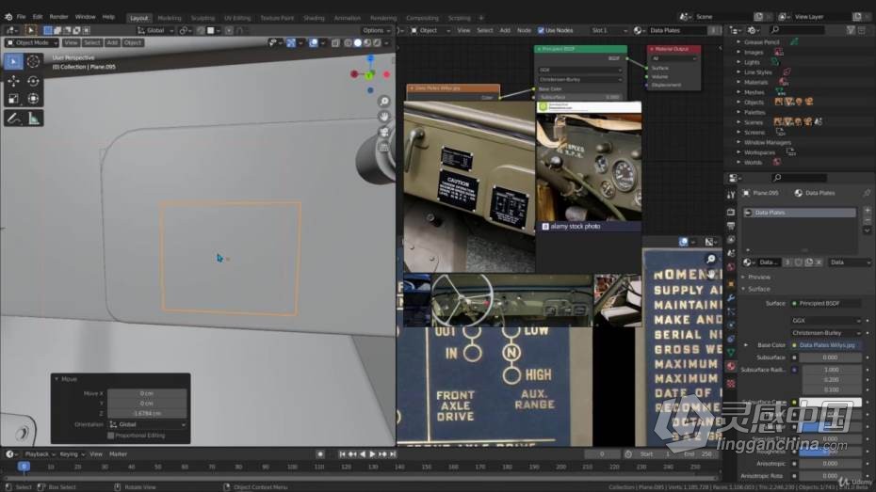Toggle X-ray view icon
Screen dimensions: 876x492
tap(335, 42)
